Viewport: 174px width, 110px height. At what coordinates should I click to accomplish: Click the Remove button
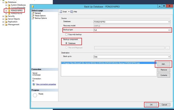(x=164, y=70)
